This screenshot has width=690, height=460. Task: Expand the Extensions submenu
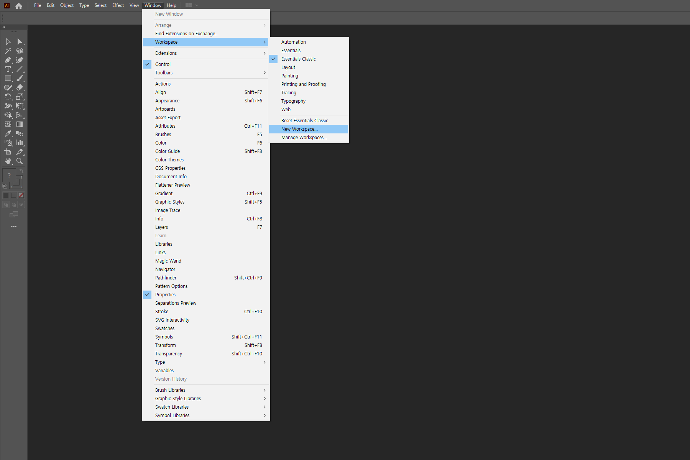click(x=206, y=53)
